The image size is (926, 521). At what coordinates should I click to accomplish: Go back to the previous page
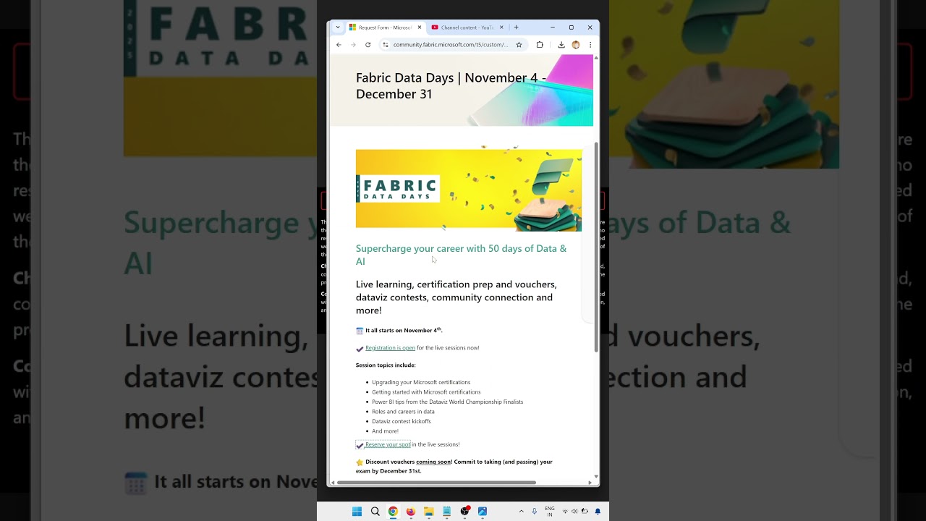click(x=339, y=45)
